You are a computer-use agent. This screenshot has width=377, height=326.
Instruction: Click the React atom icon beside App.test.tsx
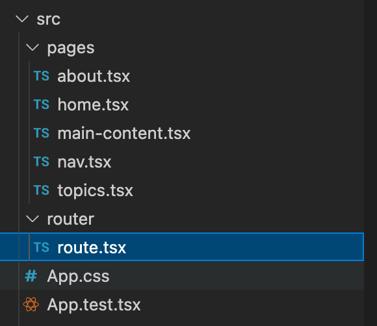(31, 304)
